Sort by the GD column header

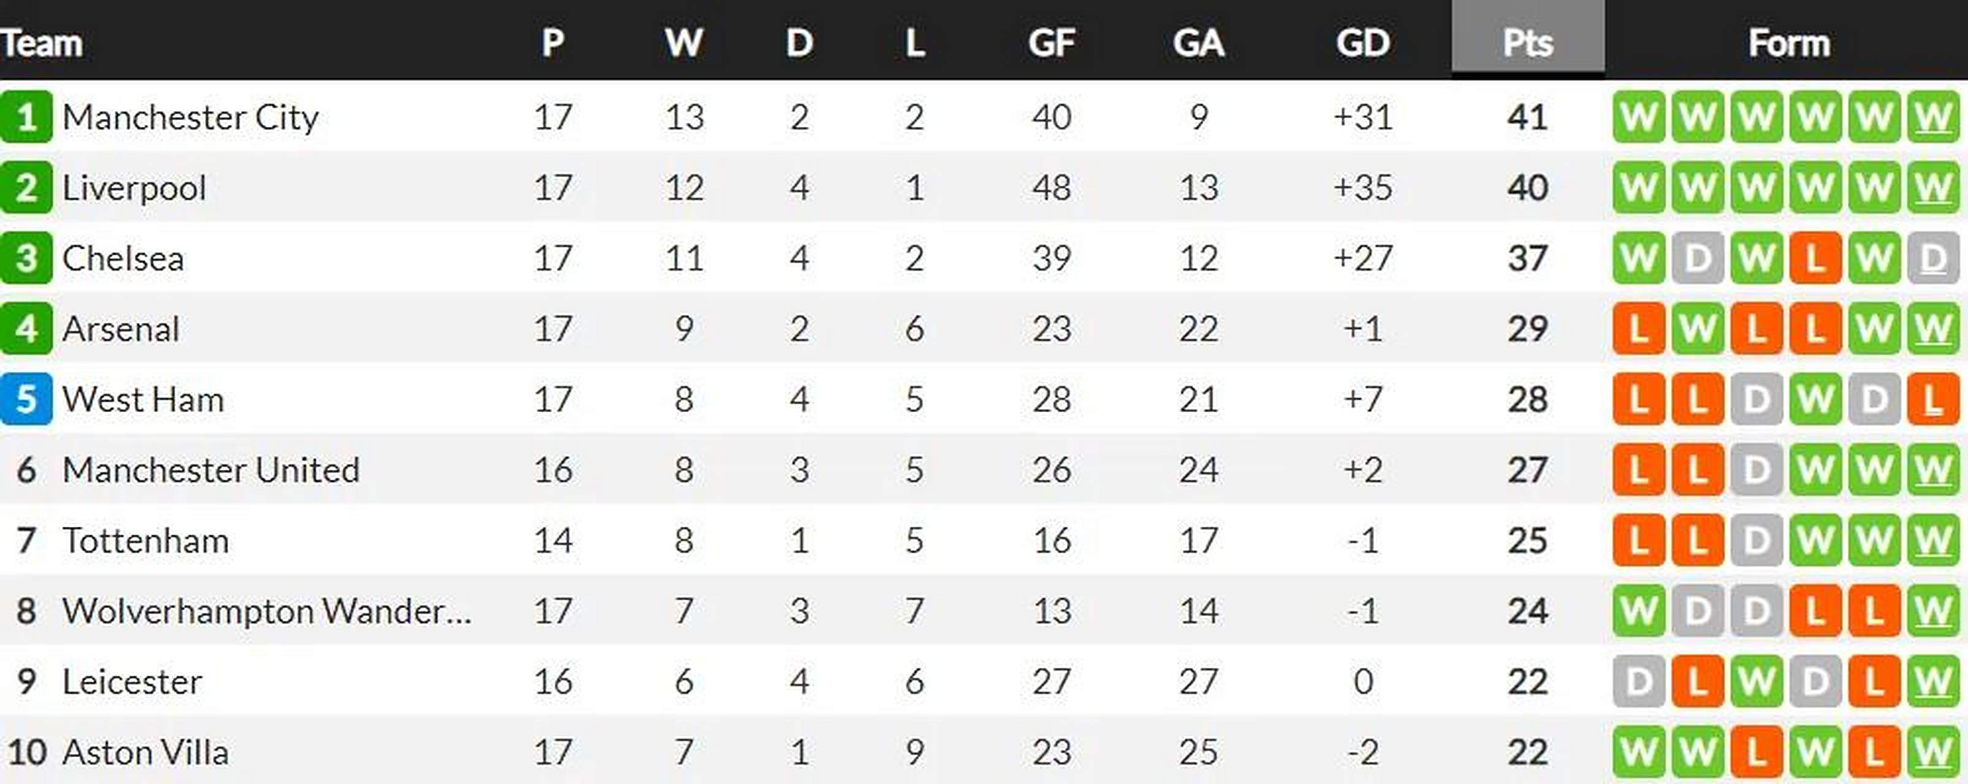1363,43
